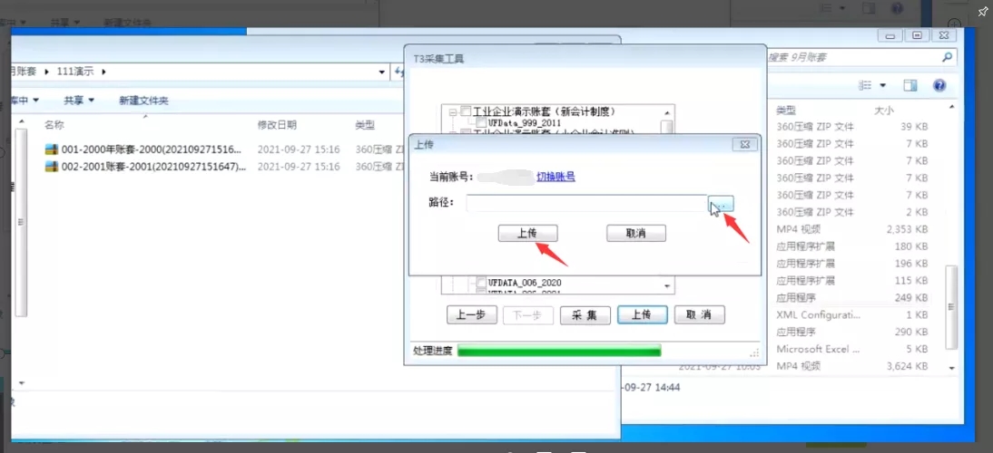Viewport: 993px width, 453px height.
Task: Sort by 名称 column header
Action: point(54,125)
